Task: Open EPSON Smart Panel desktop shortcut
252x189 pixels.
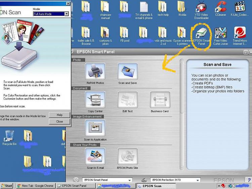Action: pos(201,36)
